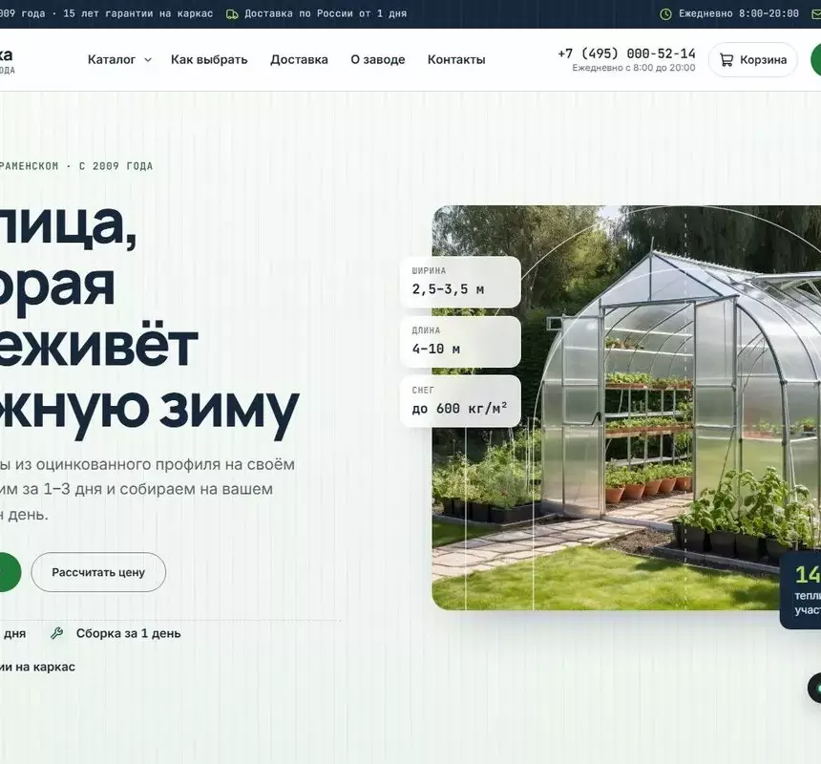The image size is (821, 764).
Task: Click the shopping cart icon
Action: [x=726, y=60]
